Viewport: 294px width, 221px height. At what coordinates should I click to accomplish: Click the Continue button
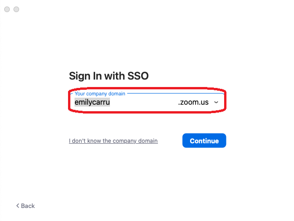(204, 141)
